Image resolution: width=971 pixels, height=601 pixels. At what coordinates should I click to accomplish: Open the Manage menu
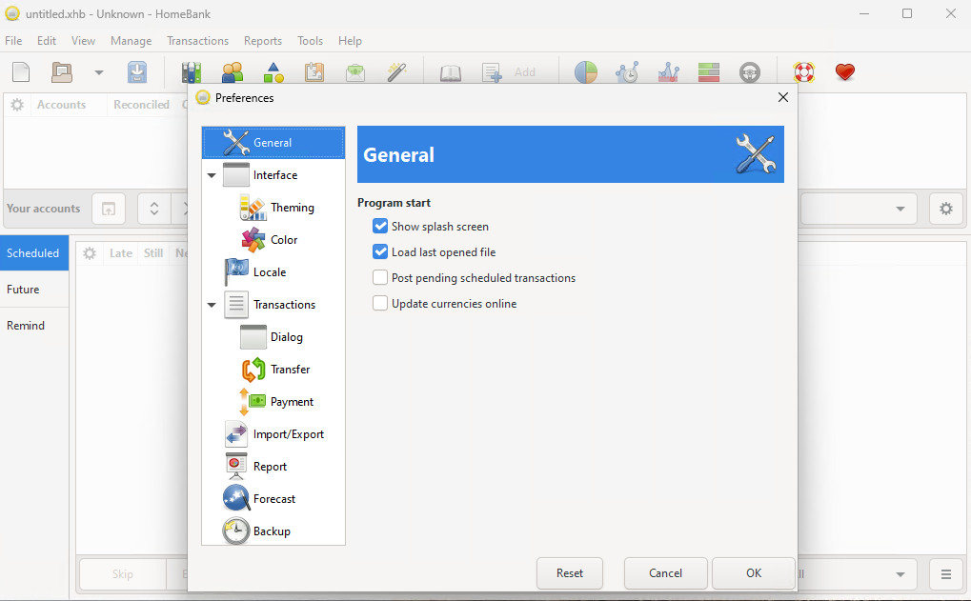pos(131,41)
